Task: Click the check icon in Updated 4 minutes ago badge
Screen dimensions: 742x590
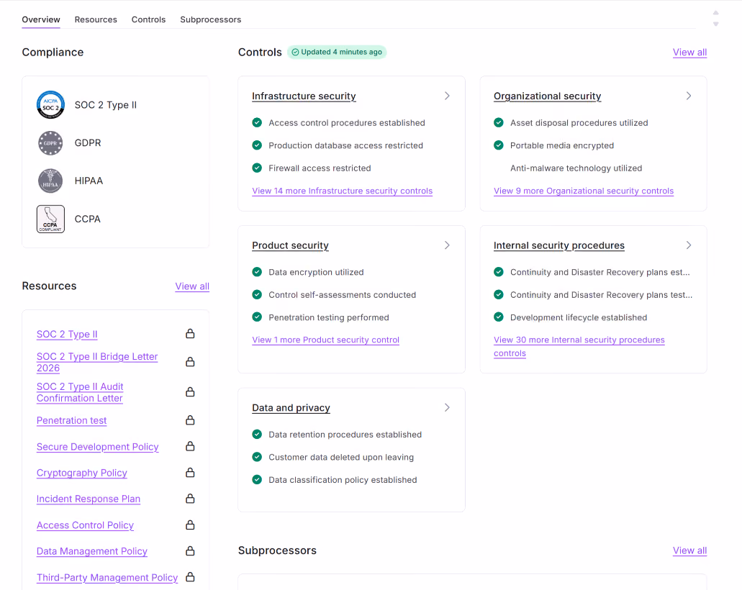Action: coord(295,52)
